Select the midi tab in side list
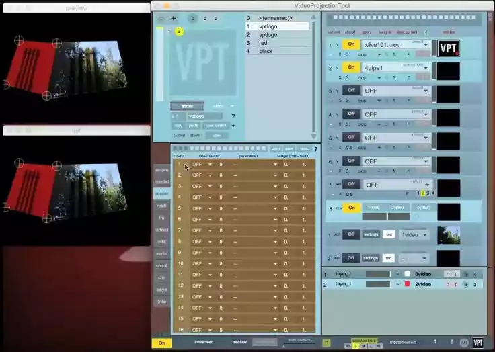The image size is (495, 352). [162, 206]
